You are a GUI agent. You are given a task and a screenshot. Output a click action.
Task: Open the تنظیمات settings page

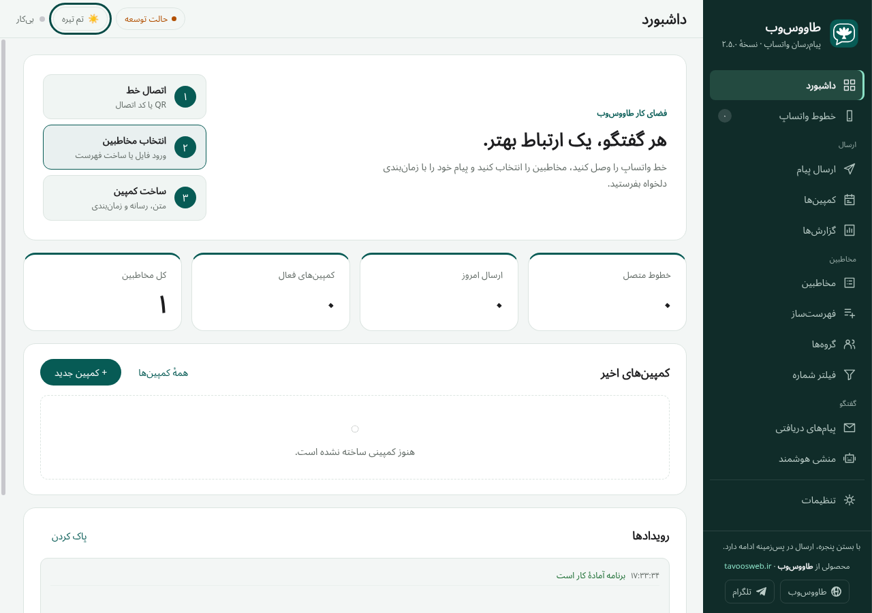787,500
